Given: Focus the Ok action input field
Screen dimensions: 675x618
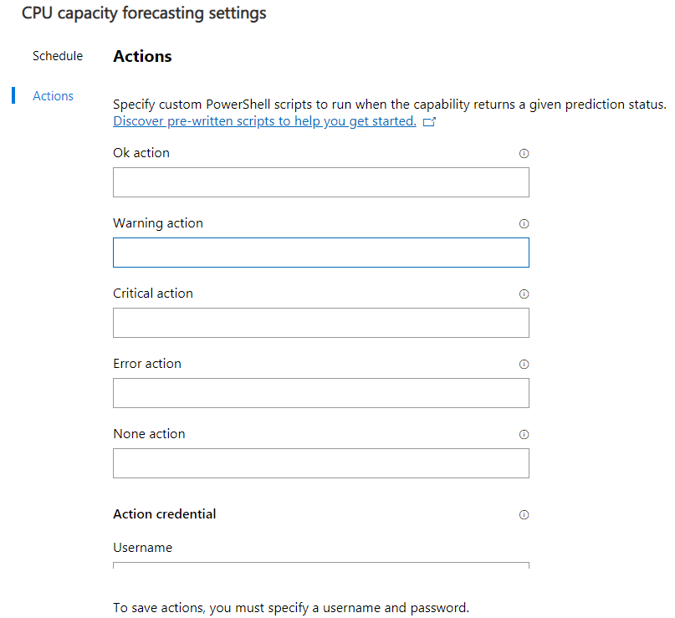Looking at the screenshot, I should click(320, 182).
